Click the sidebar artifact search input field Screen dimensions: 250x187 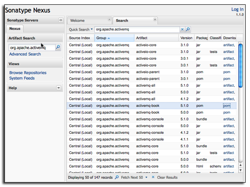click(x=32, y=48)
